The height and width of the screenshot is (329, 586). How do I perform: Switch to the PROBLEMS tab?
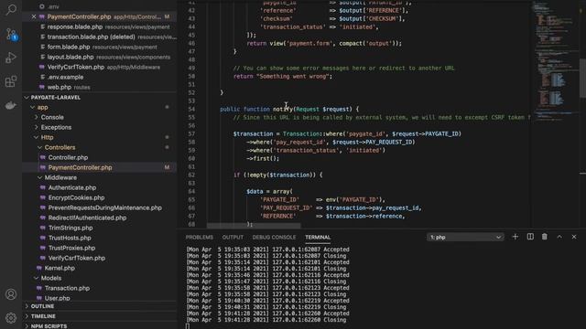(200, 238)
